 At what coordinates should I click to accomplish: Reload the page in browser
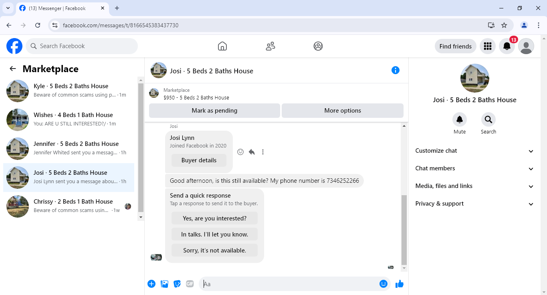38,25
